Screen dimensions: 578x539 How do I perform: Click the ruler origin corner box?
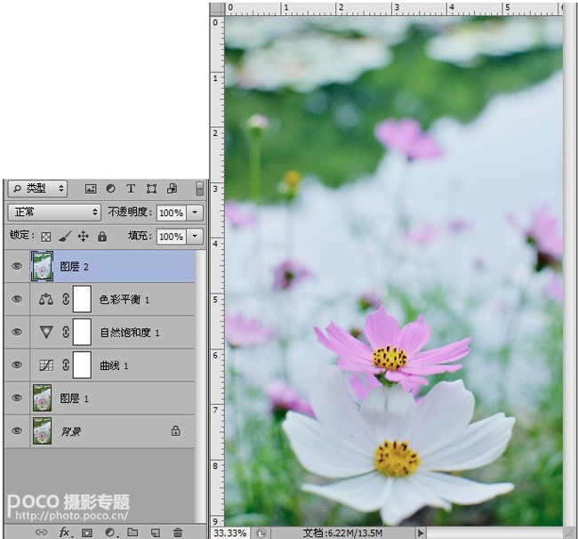(x=218, y=9)
